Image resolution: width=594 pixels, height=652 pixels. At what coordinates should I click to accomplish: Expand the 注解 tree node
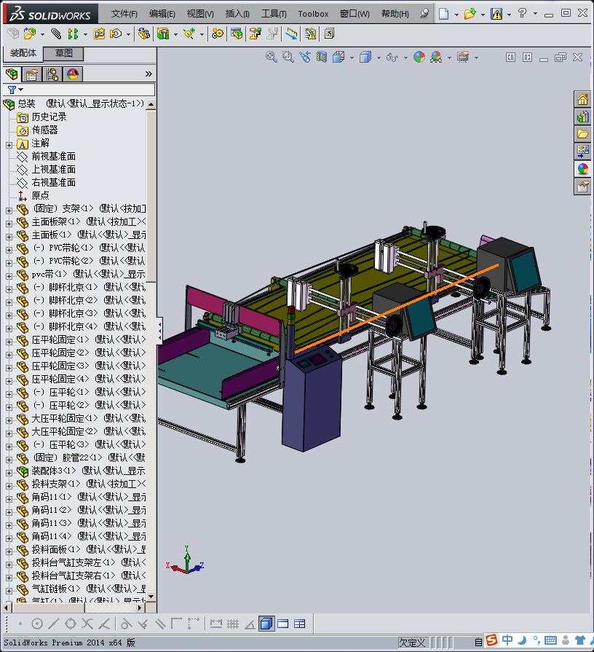9,145
